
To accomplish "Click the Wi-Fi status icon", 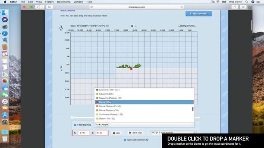I will pyautogui.click(x=218, y=2).
